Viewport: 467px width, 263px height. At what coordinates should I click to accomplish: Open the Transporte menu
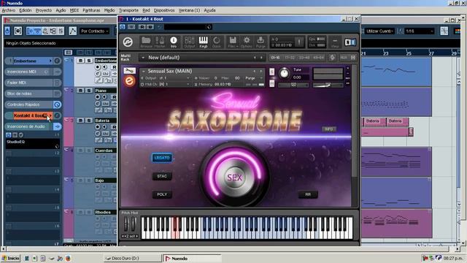[128, 10]
